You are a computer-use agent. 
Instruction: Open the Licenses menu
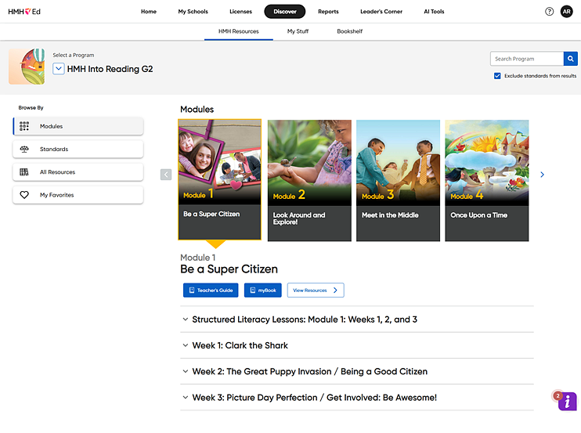pos(240,12)
